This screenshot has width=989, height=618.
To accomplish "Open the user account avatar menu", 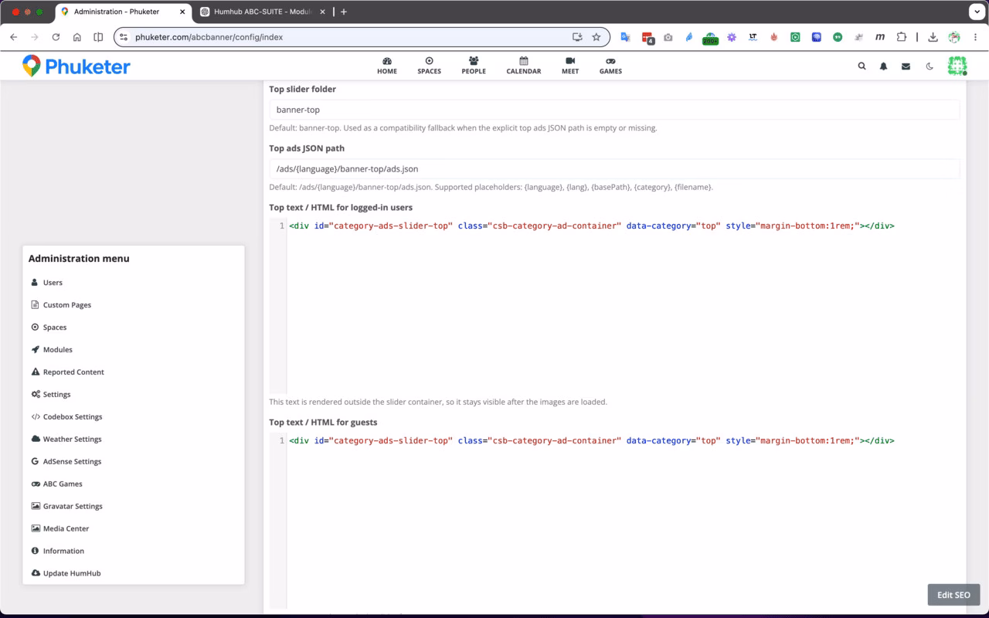I will (957, 66).
